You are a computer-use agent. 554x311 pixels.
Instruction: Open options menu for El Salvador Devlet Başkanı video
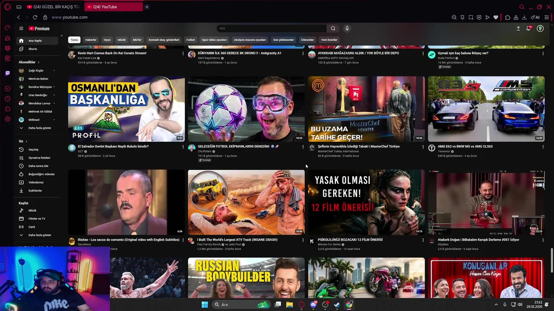tap(183, 147)
